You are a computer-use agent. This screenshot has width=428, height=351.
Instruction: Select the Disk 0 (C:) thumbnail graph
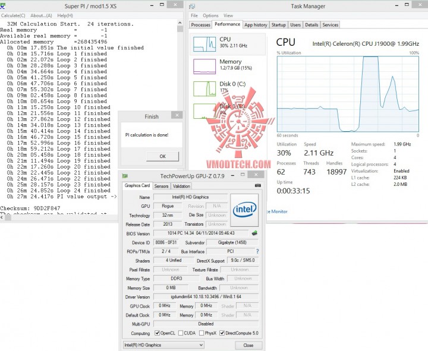click(x=204, y=89)
